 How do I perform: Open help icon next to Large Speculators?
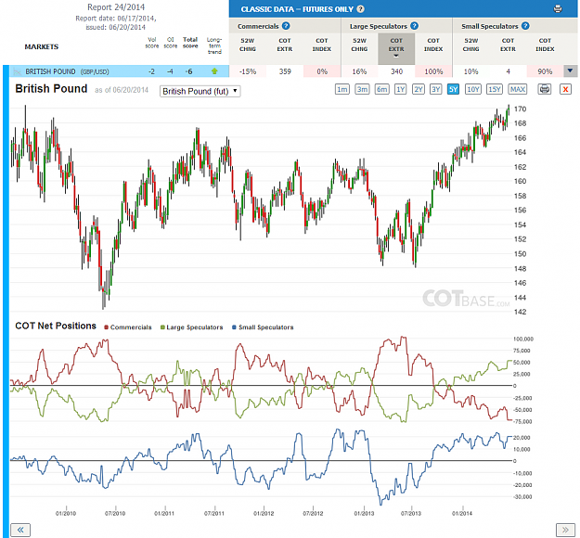tap(414, 26)
